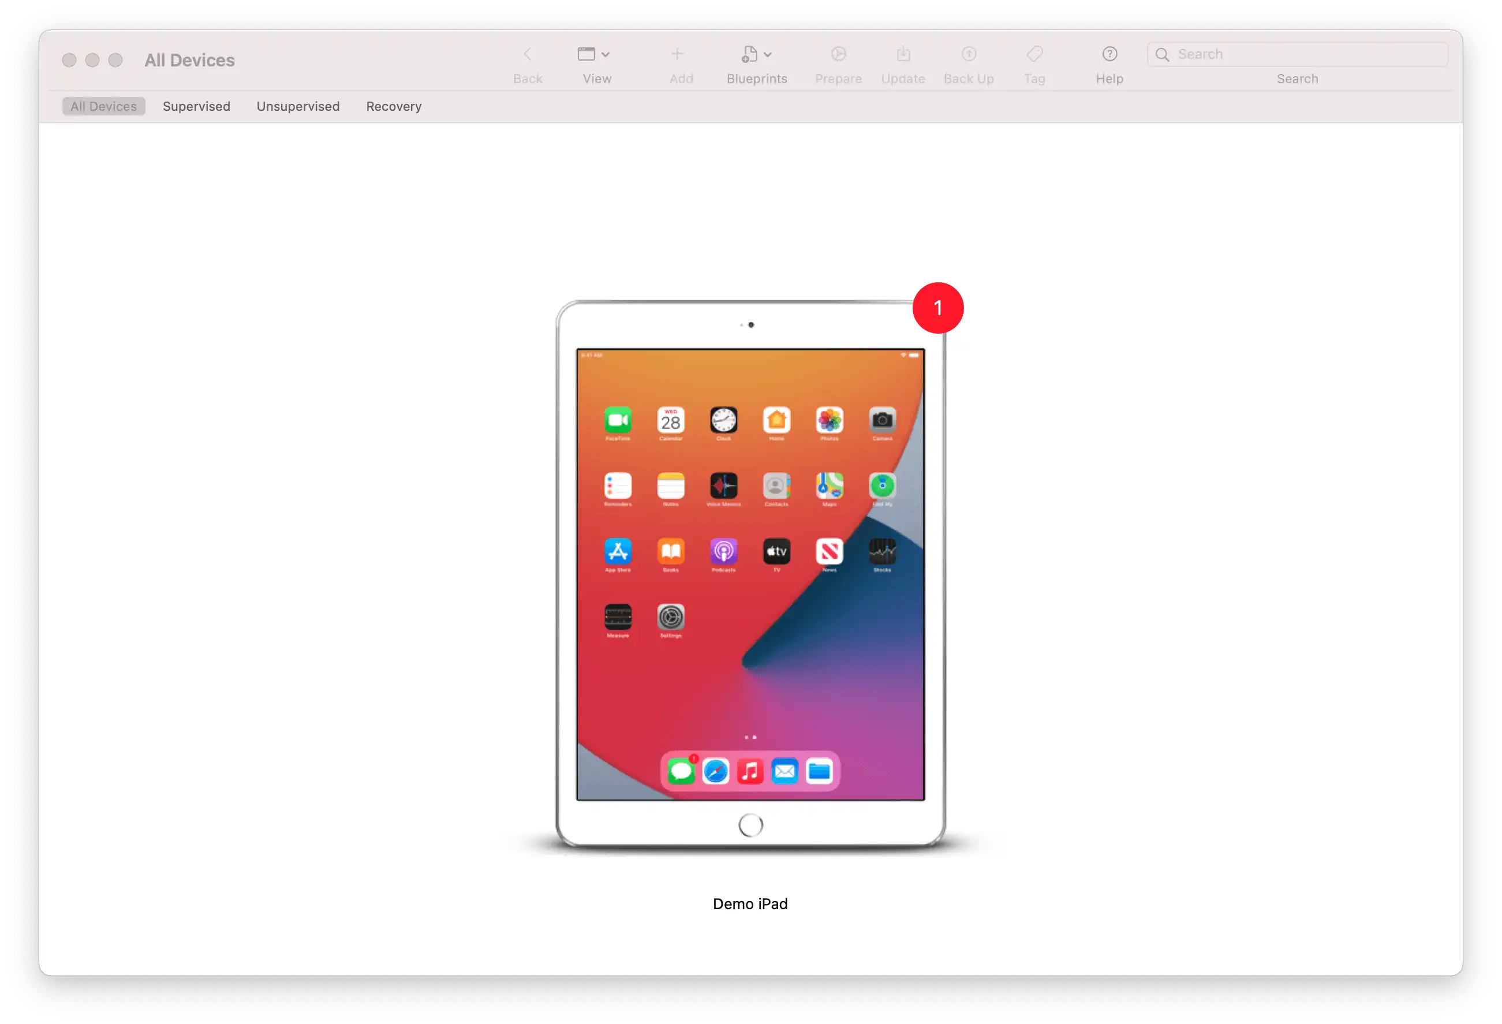Viewport: 1502px width, 1024px height.
Task: Click the Maps app icon on iPad
Action: 829,485
